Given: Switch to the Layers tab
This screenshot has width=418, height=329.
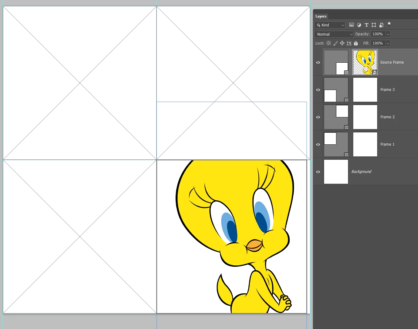Looking at the screenshot, I should pyautogui.click(x=321, y=16).
